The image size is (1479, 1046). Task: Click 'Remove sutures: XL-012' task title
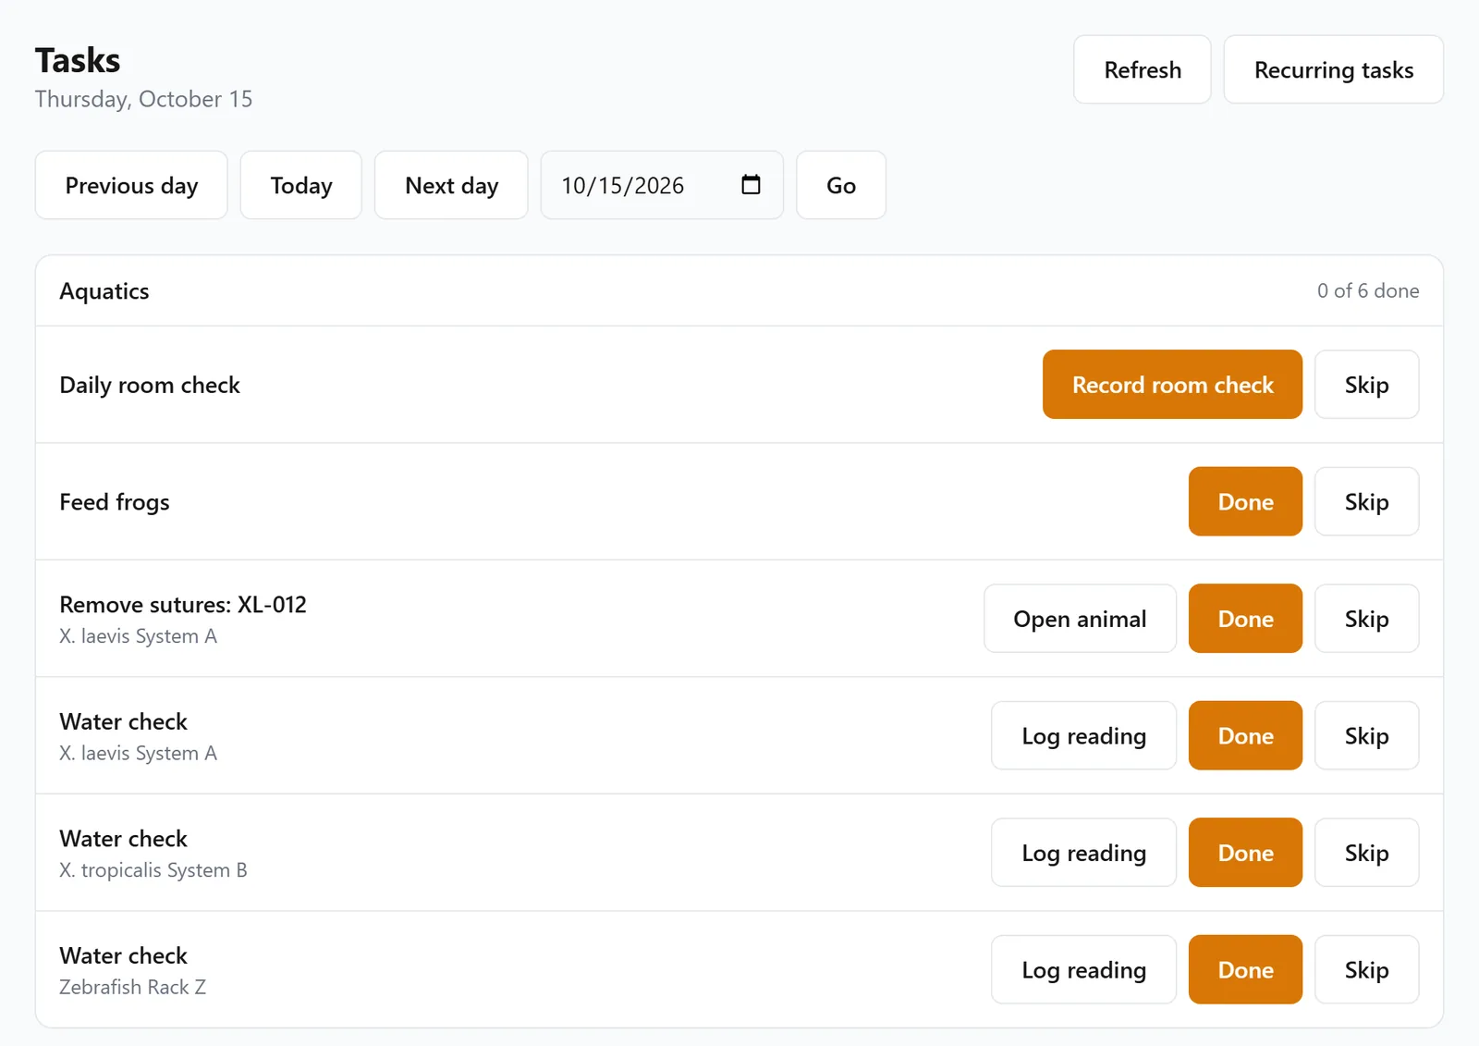pos(183,604)
